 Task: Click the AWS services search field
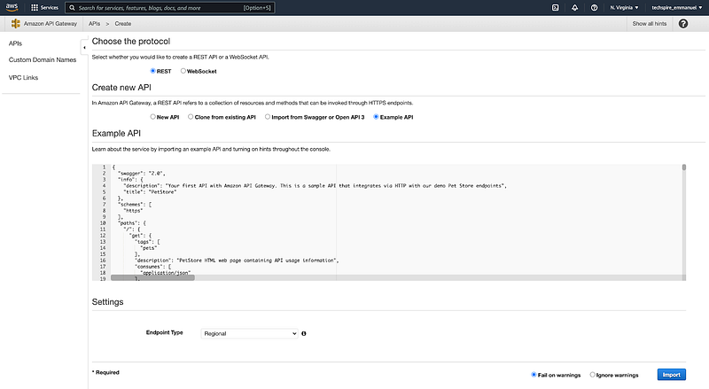click(x=170, y=8)
